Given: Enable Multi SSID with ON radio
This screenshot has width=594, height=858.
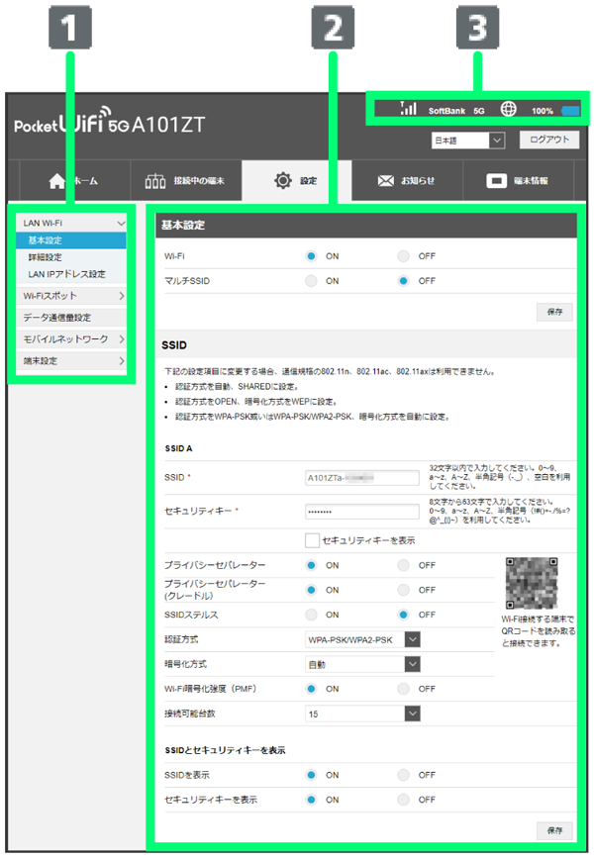Looking at the screenshot, I should 311,281.
